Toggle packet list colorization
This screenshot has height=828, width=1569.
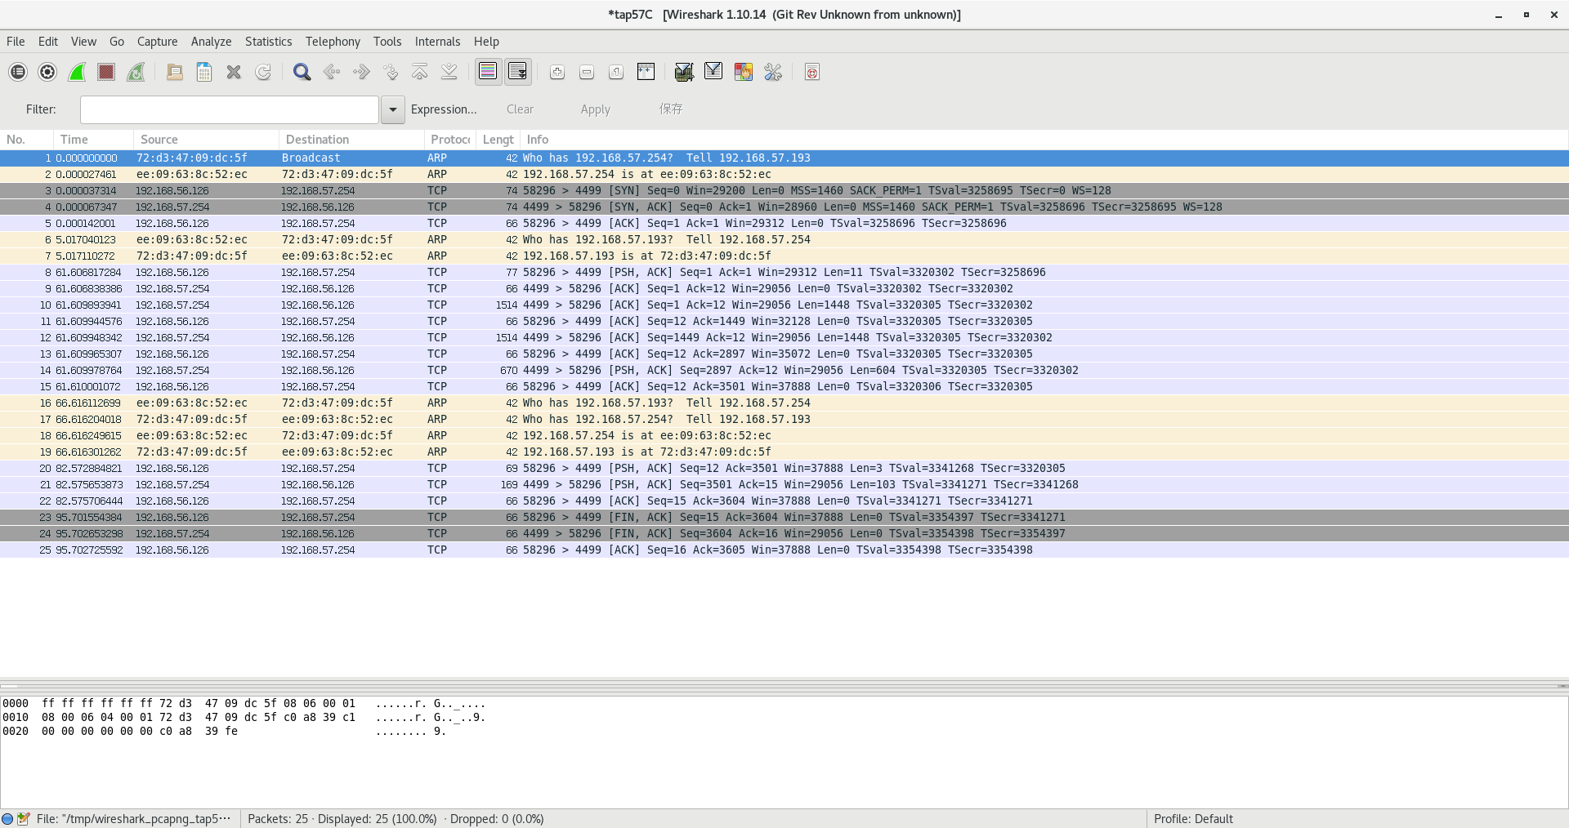[x=488, y=72]
